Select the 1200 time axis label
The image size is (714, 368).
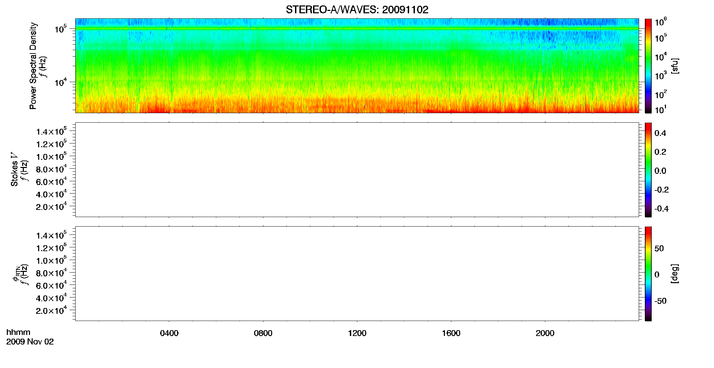click(357, 333)
